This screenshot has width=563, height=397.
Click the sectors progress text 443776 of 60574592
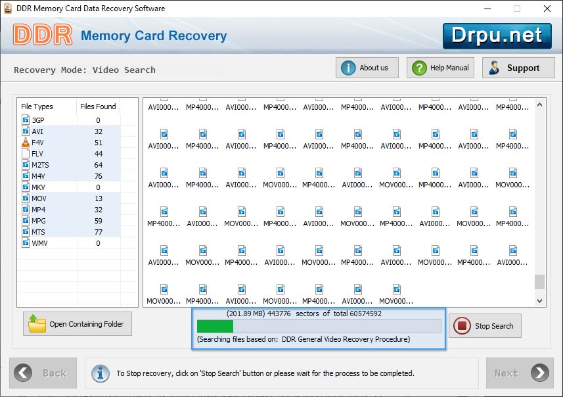coord(304,314)
